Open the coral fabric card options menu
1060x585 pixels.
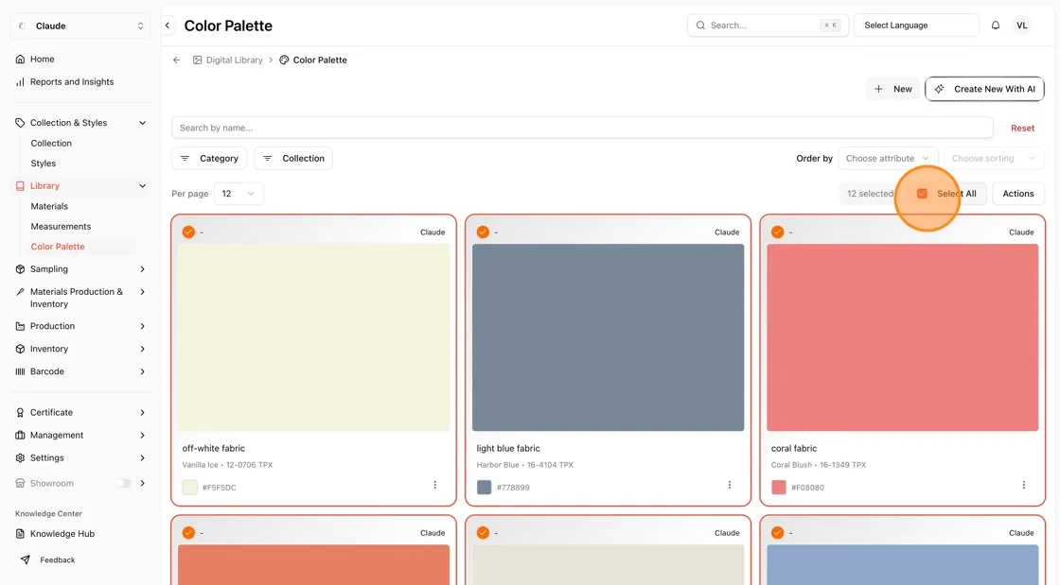pos(1023,485)
